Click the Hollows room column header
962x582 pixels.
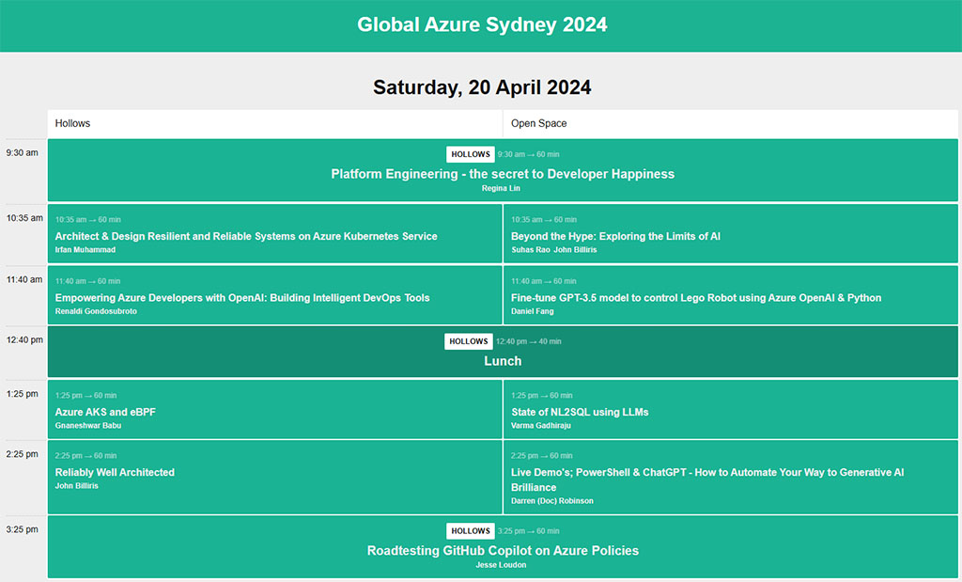click(x=275, y=123)
